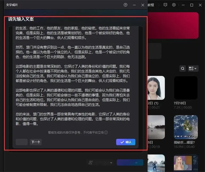Click the disclaimer text 智能生成的内容仅供参考
This screenshot has width=205, height=172.
click(x=64, y=132)
